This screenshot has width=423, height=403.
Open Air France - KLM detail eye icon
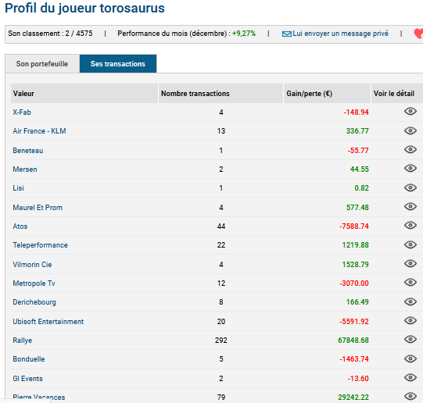pyautogui.click(x=410, y=130)
